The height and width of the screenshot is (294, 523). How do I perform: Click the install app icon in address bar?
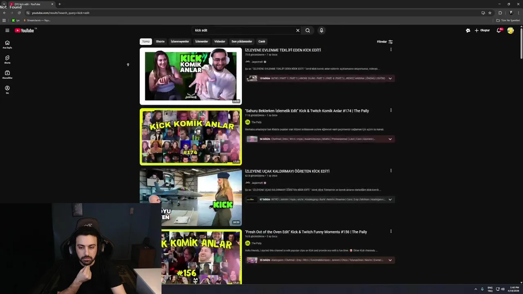[x=483, y=13]
